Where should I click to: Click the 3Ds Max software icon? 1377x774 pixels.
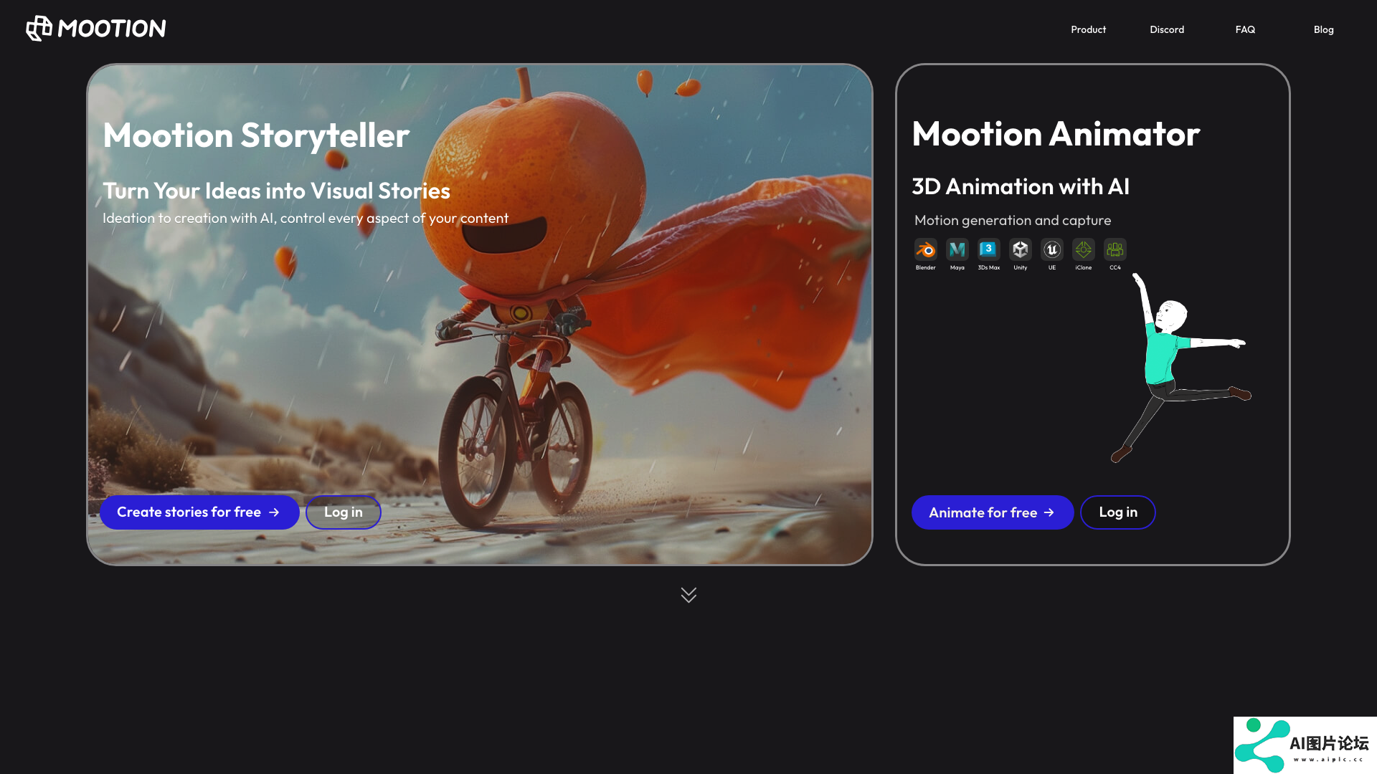[988, 249]
